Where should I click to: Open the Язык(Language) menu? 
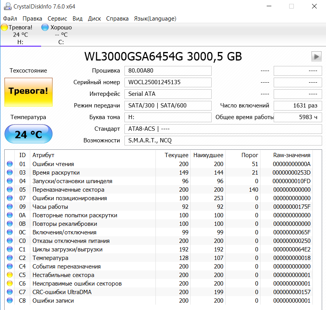[155, 19]
